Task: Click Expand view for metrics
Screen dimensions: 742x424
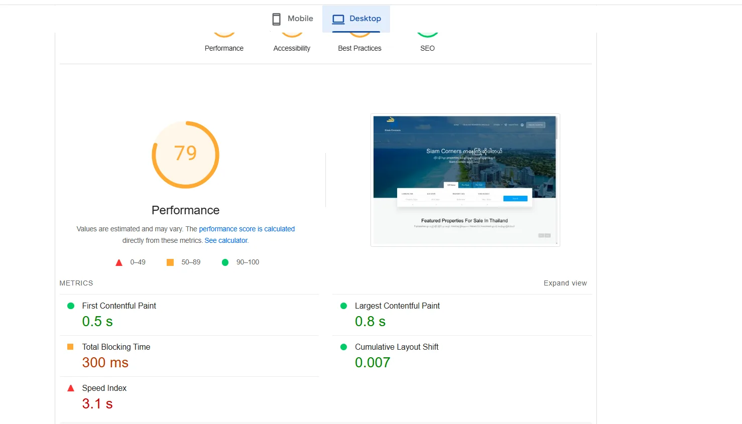Action: coord(565,283)
